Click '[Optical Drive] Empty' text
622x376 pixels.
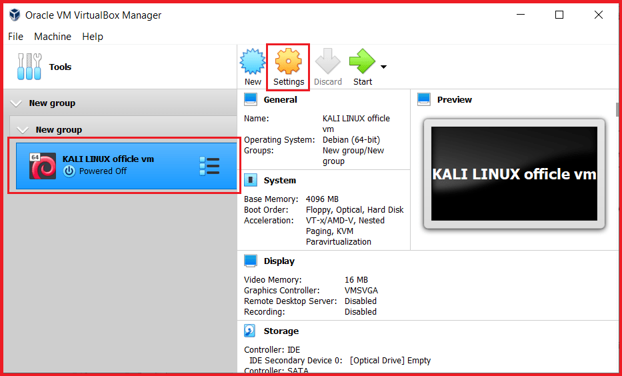(x=390, y=361)
